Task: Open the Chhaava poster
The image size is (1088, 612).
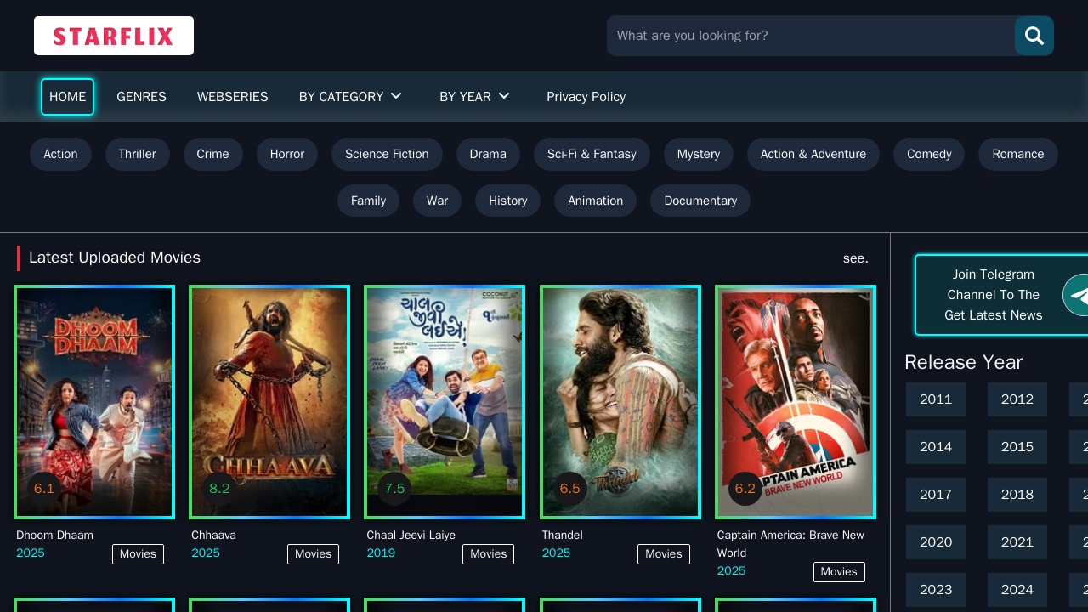Action: pos(269,402)
